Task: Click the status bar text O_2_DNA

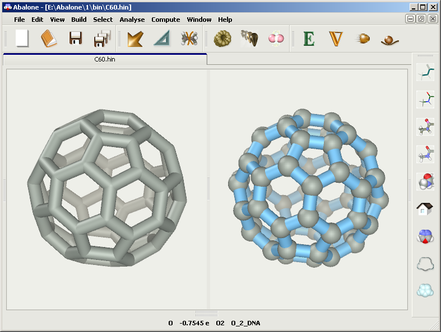Action: 245,323
